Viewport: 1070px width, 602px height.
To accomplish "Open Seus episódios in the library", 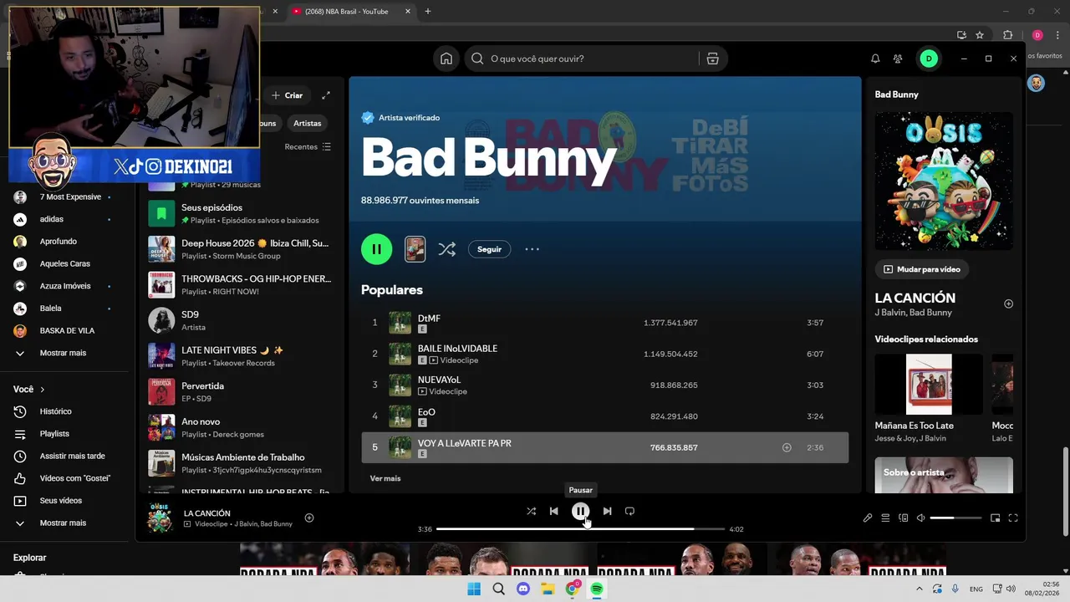I will (241, 213).
